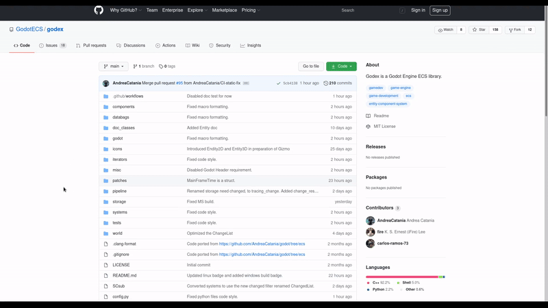Expand the Why GitHub? menu
Image resolution: width=548 pixels, height=308 pixels.
(126, 10)
